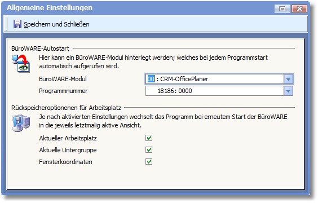Select the Programmnummer label
The width and height of the screenshot is (318, 203).
click(x=63, y=91)
